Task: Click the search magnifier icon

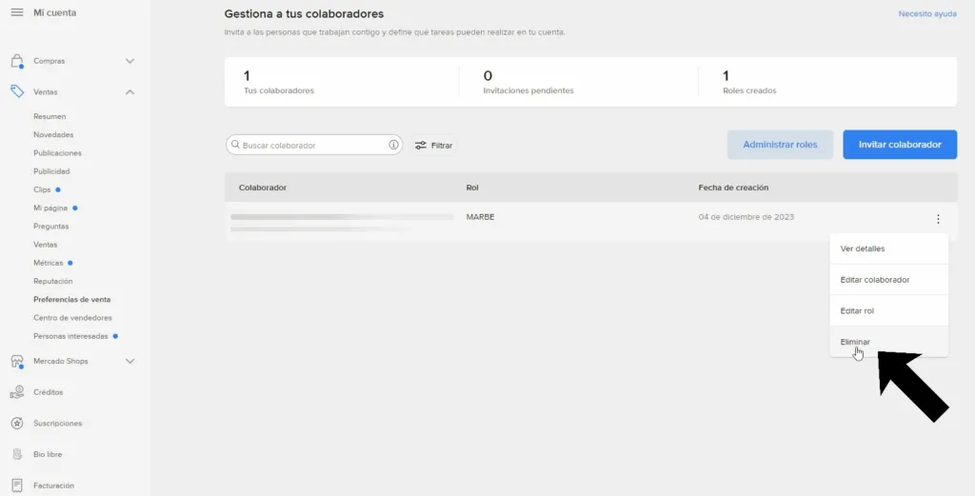Action: coord(236,145)
